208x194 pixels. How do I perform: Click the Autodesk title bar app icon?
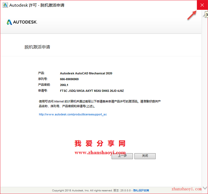coord(5,5)
